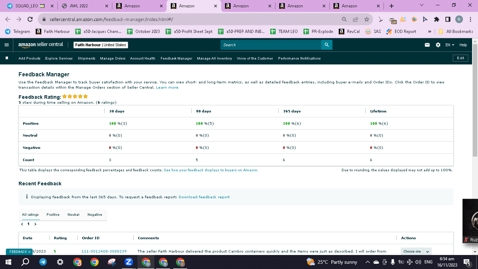The height and width of the screenshot is (269, 478).
Task: Open Account Health in the navigation bar
Action: 143,58
